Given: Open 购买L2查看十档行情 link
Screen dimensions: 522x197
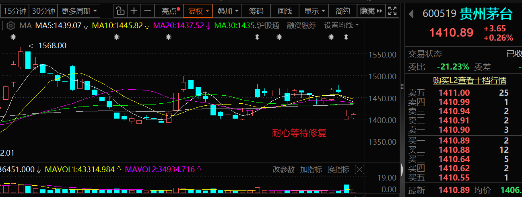Looking at the screenshot, I should pos(469,80).
